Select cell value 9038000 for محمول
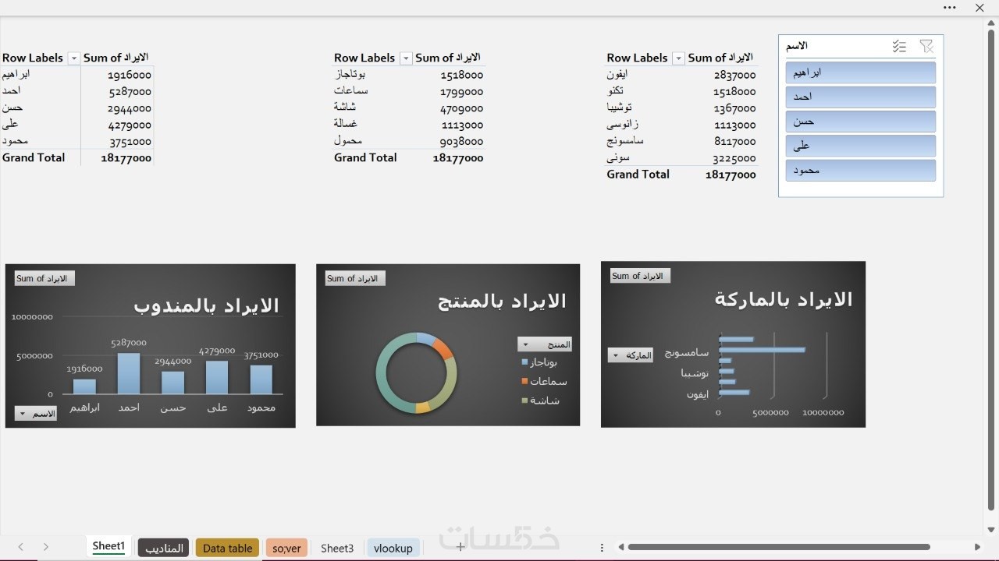 [x=461, y=141]
